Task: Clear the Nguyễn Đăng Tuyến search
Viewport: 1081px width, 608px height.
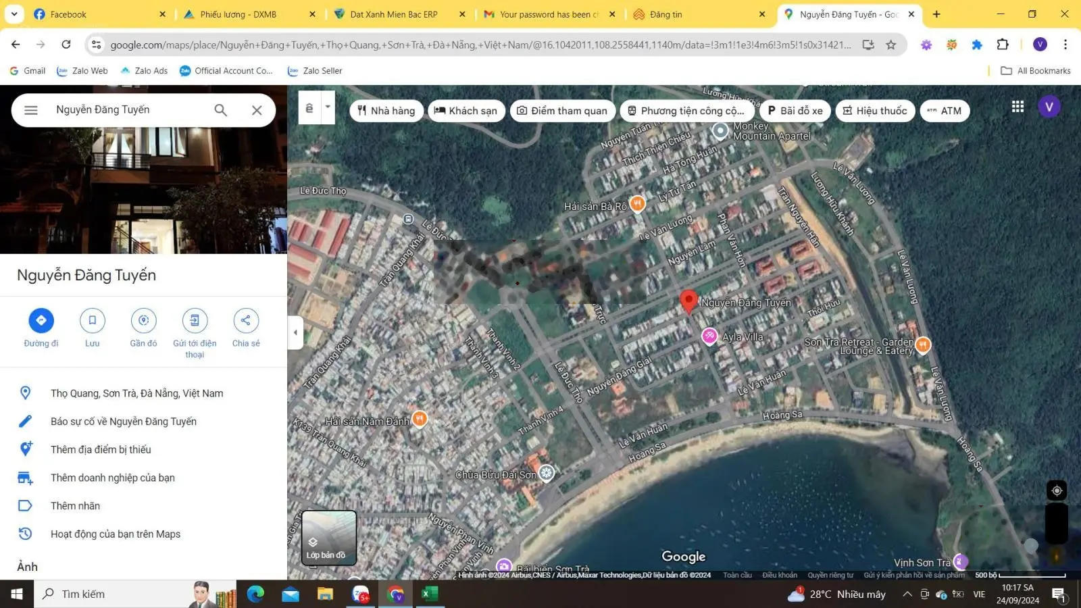Action: point(257,110)
